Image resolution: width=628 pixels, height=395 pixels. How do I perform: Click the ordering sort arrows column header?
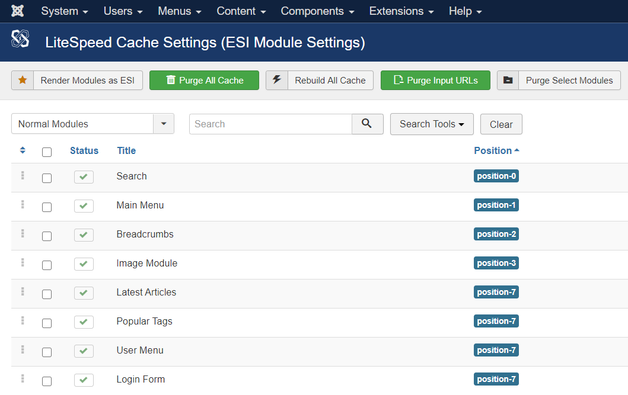pos(23,150)
